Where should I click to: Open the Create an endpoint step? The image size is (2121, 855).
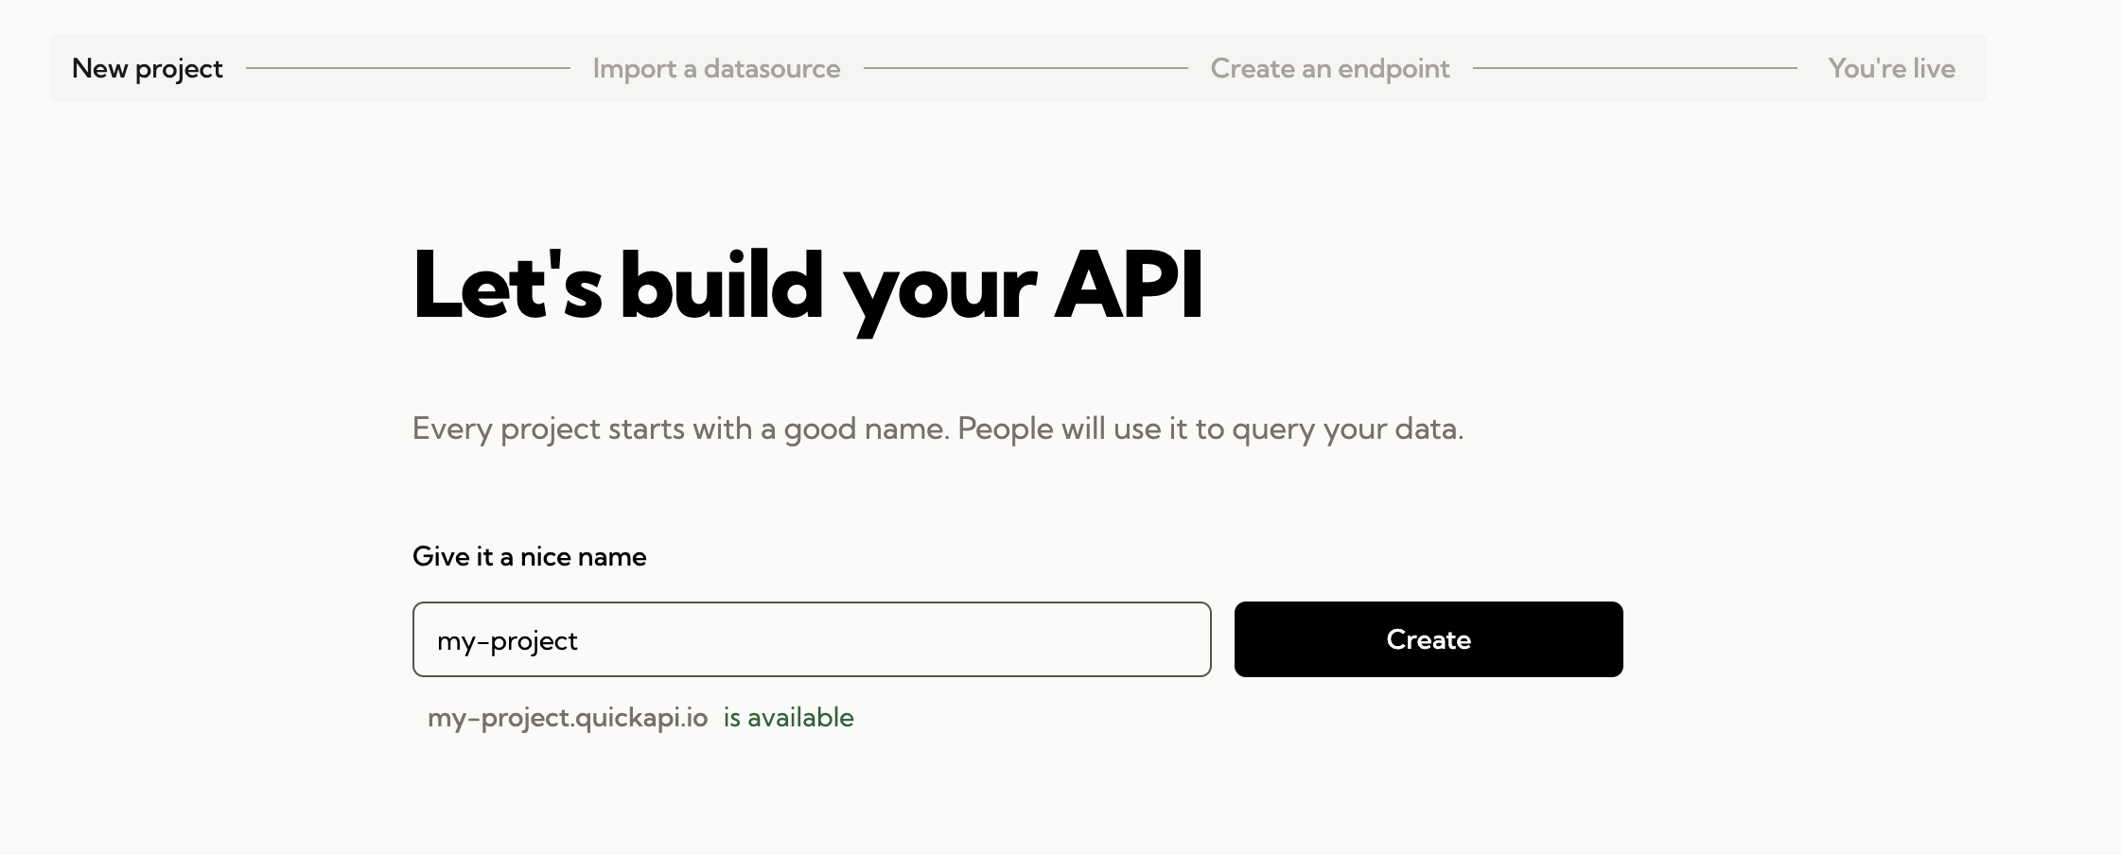pos(1330,68)
